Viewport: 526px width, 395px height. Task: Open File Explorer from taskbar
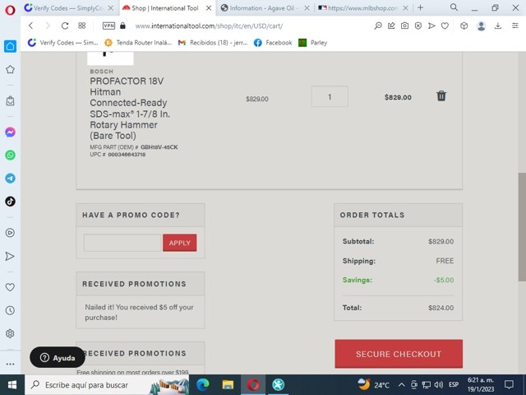pyautogui.click(x=228, y=385)
